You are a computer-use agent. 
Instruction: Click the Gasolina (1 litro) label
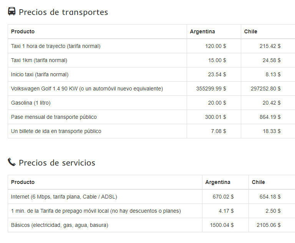[31, 103]
